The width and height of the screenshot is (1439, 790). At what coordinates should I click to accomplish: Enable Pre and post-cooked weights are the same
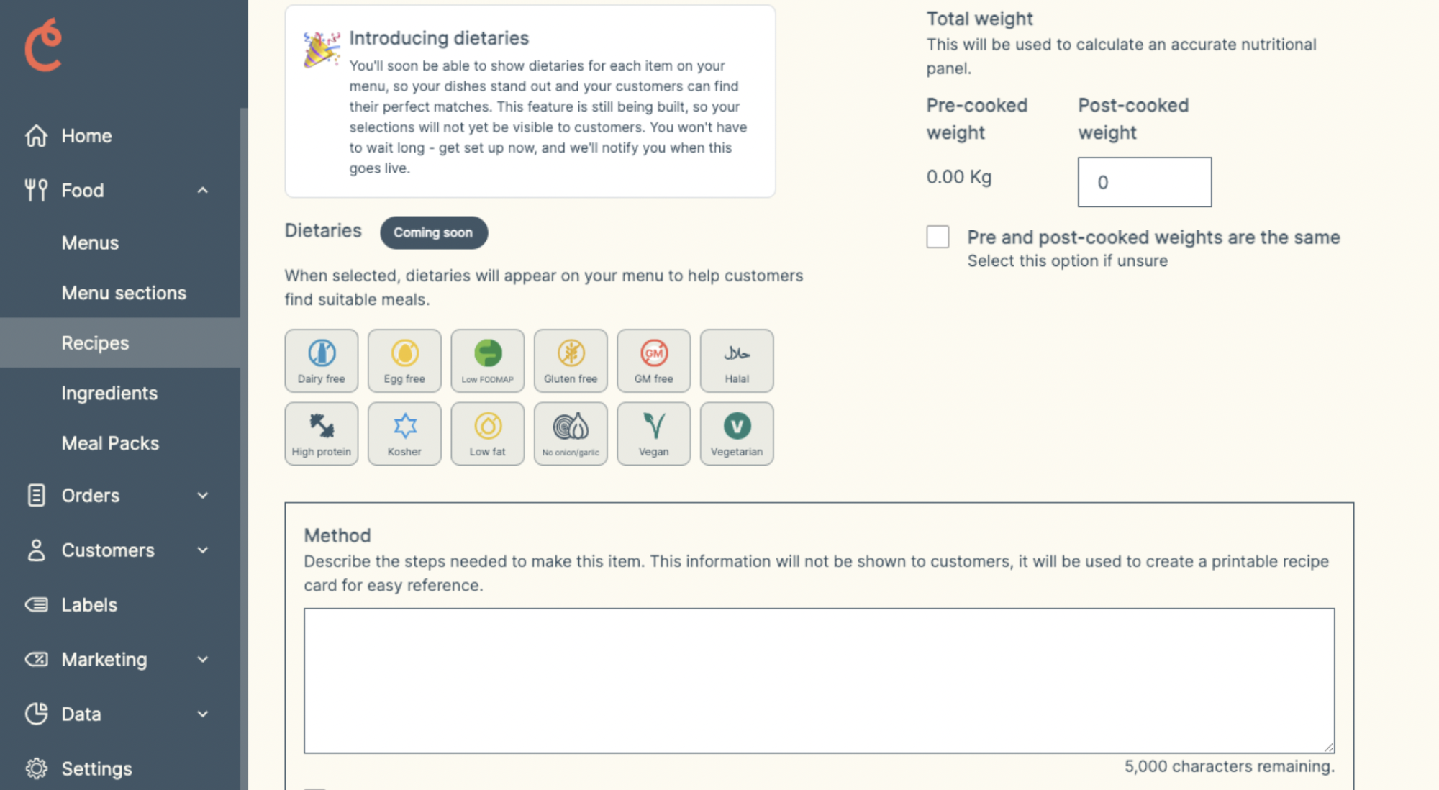coord(938,237)
